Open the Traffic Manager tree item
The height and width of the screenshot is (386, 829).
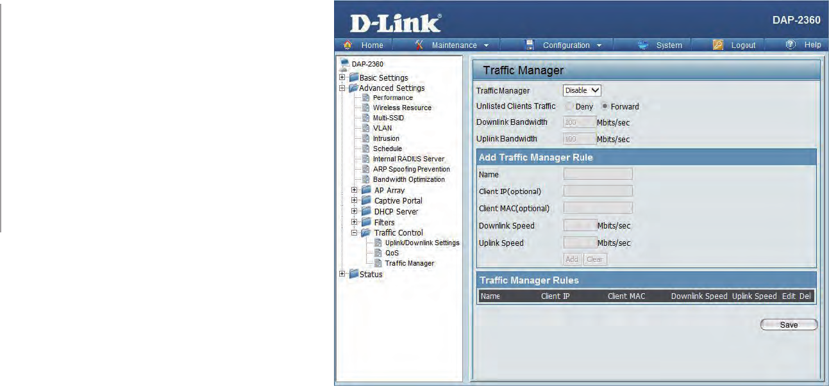[x=409, y=263]
